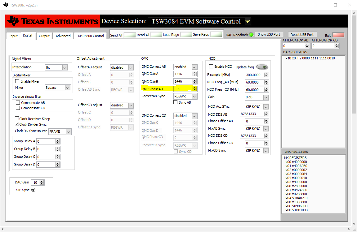This screenshot has height=232, width=357.
Task: Open the MixAB Sync dropdown
Action: pos(266,129)
